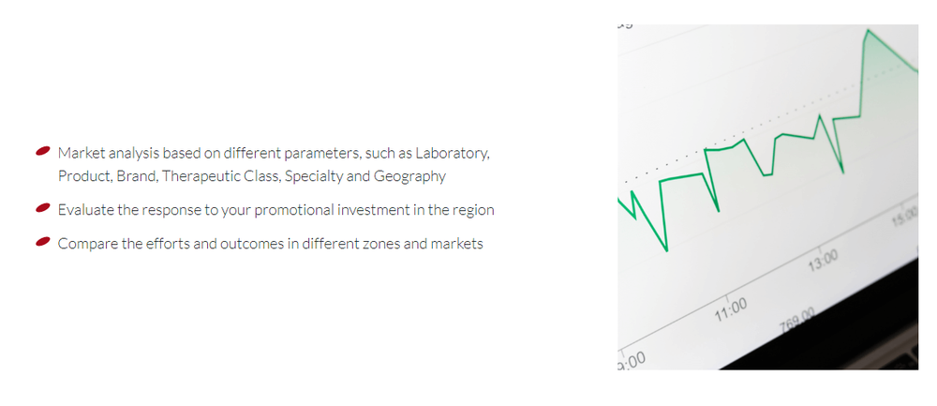Click the 13:00 label on chart axis
This screenshot has height=406, width=937.
pyautogui.click(x=823, y=262)
